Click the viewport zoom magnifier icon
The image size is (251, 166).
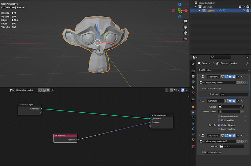pos(185,21)
